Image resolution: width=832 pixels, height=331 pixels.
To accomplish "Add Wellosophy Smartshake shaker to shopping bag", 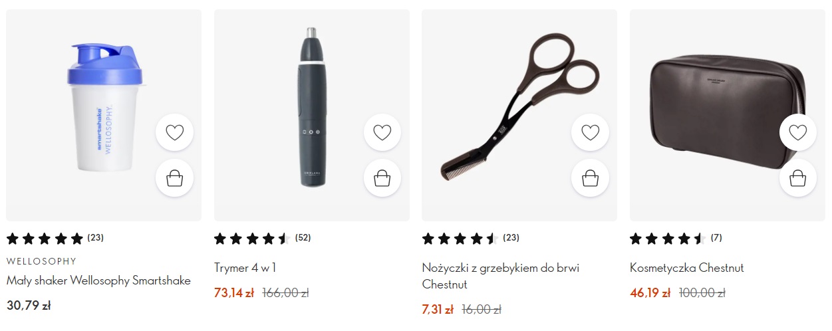I will pyautogui.click(x=174, y=178).
